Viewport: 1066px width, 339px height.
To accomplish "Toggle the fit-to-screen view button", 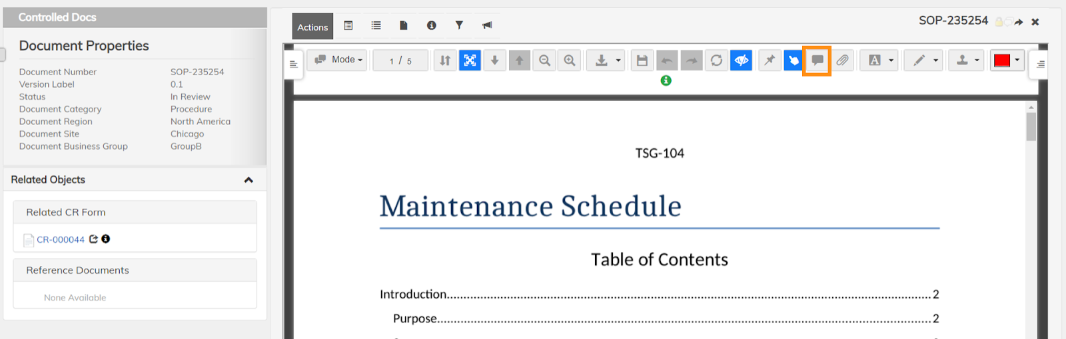I will [470, 60].
